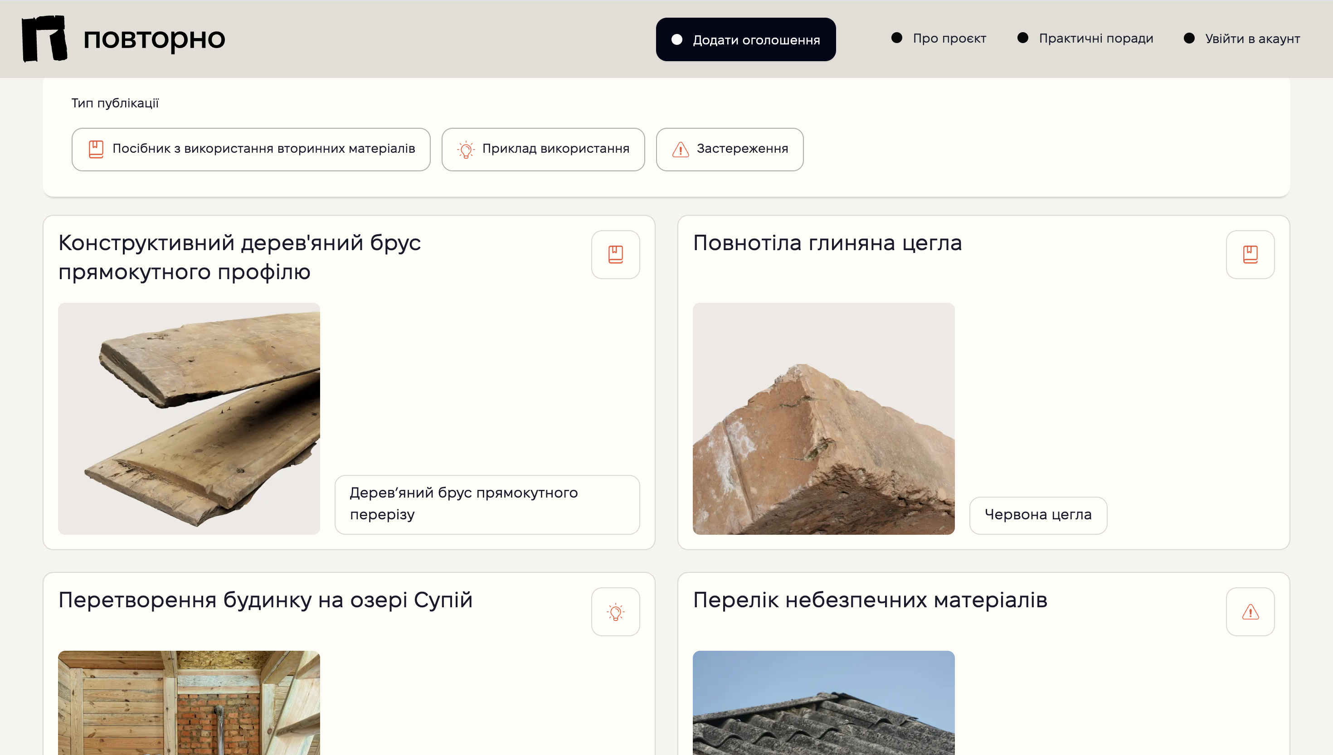Open Повнотіла глиняна цегла article title
Screen dimensions: 1333x755
tap(827, 243)
